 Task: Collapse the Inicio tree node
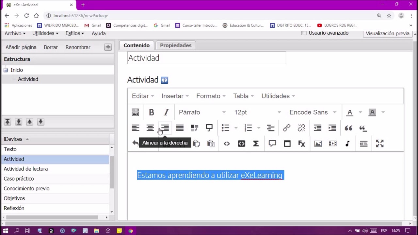tap(6, 70)
